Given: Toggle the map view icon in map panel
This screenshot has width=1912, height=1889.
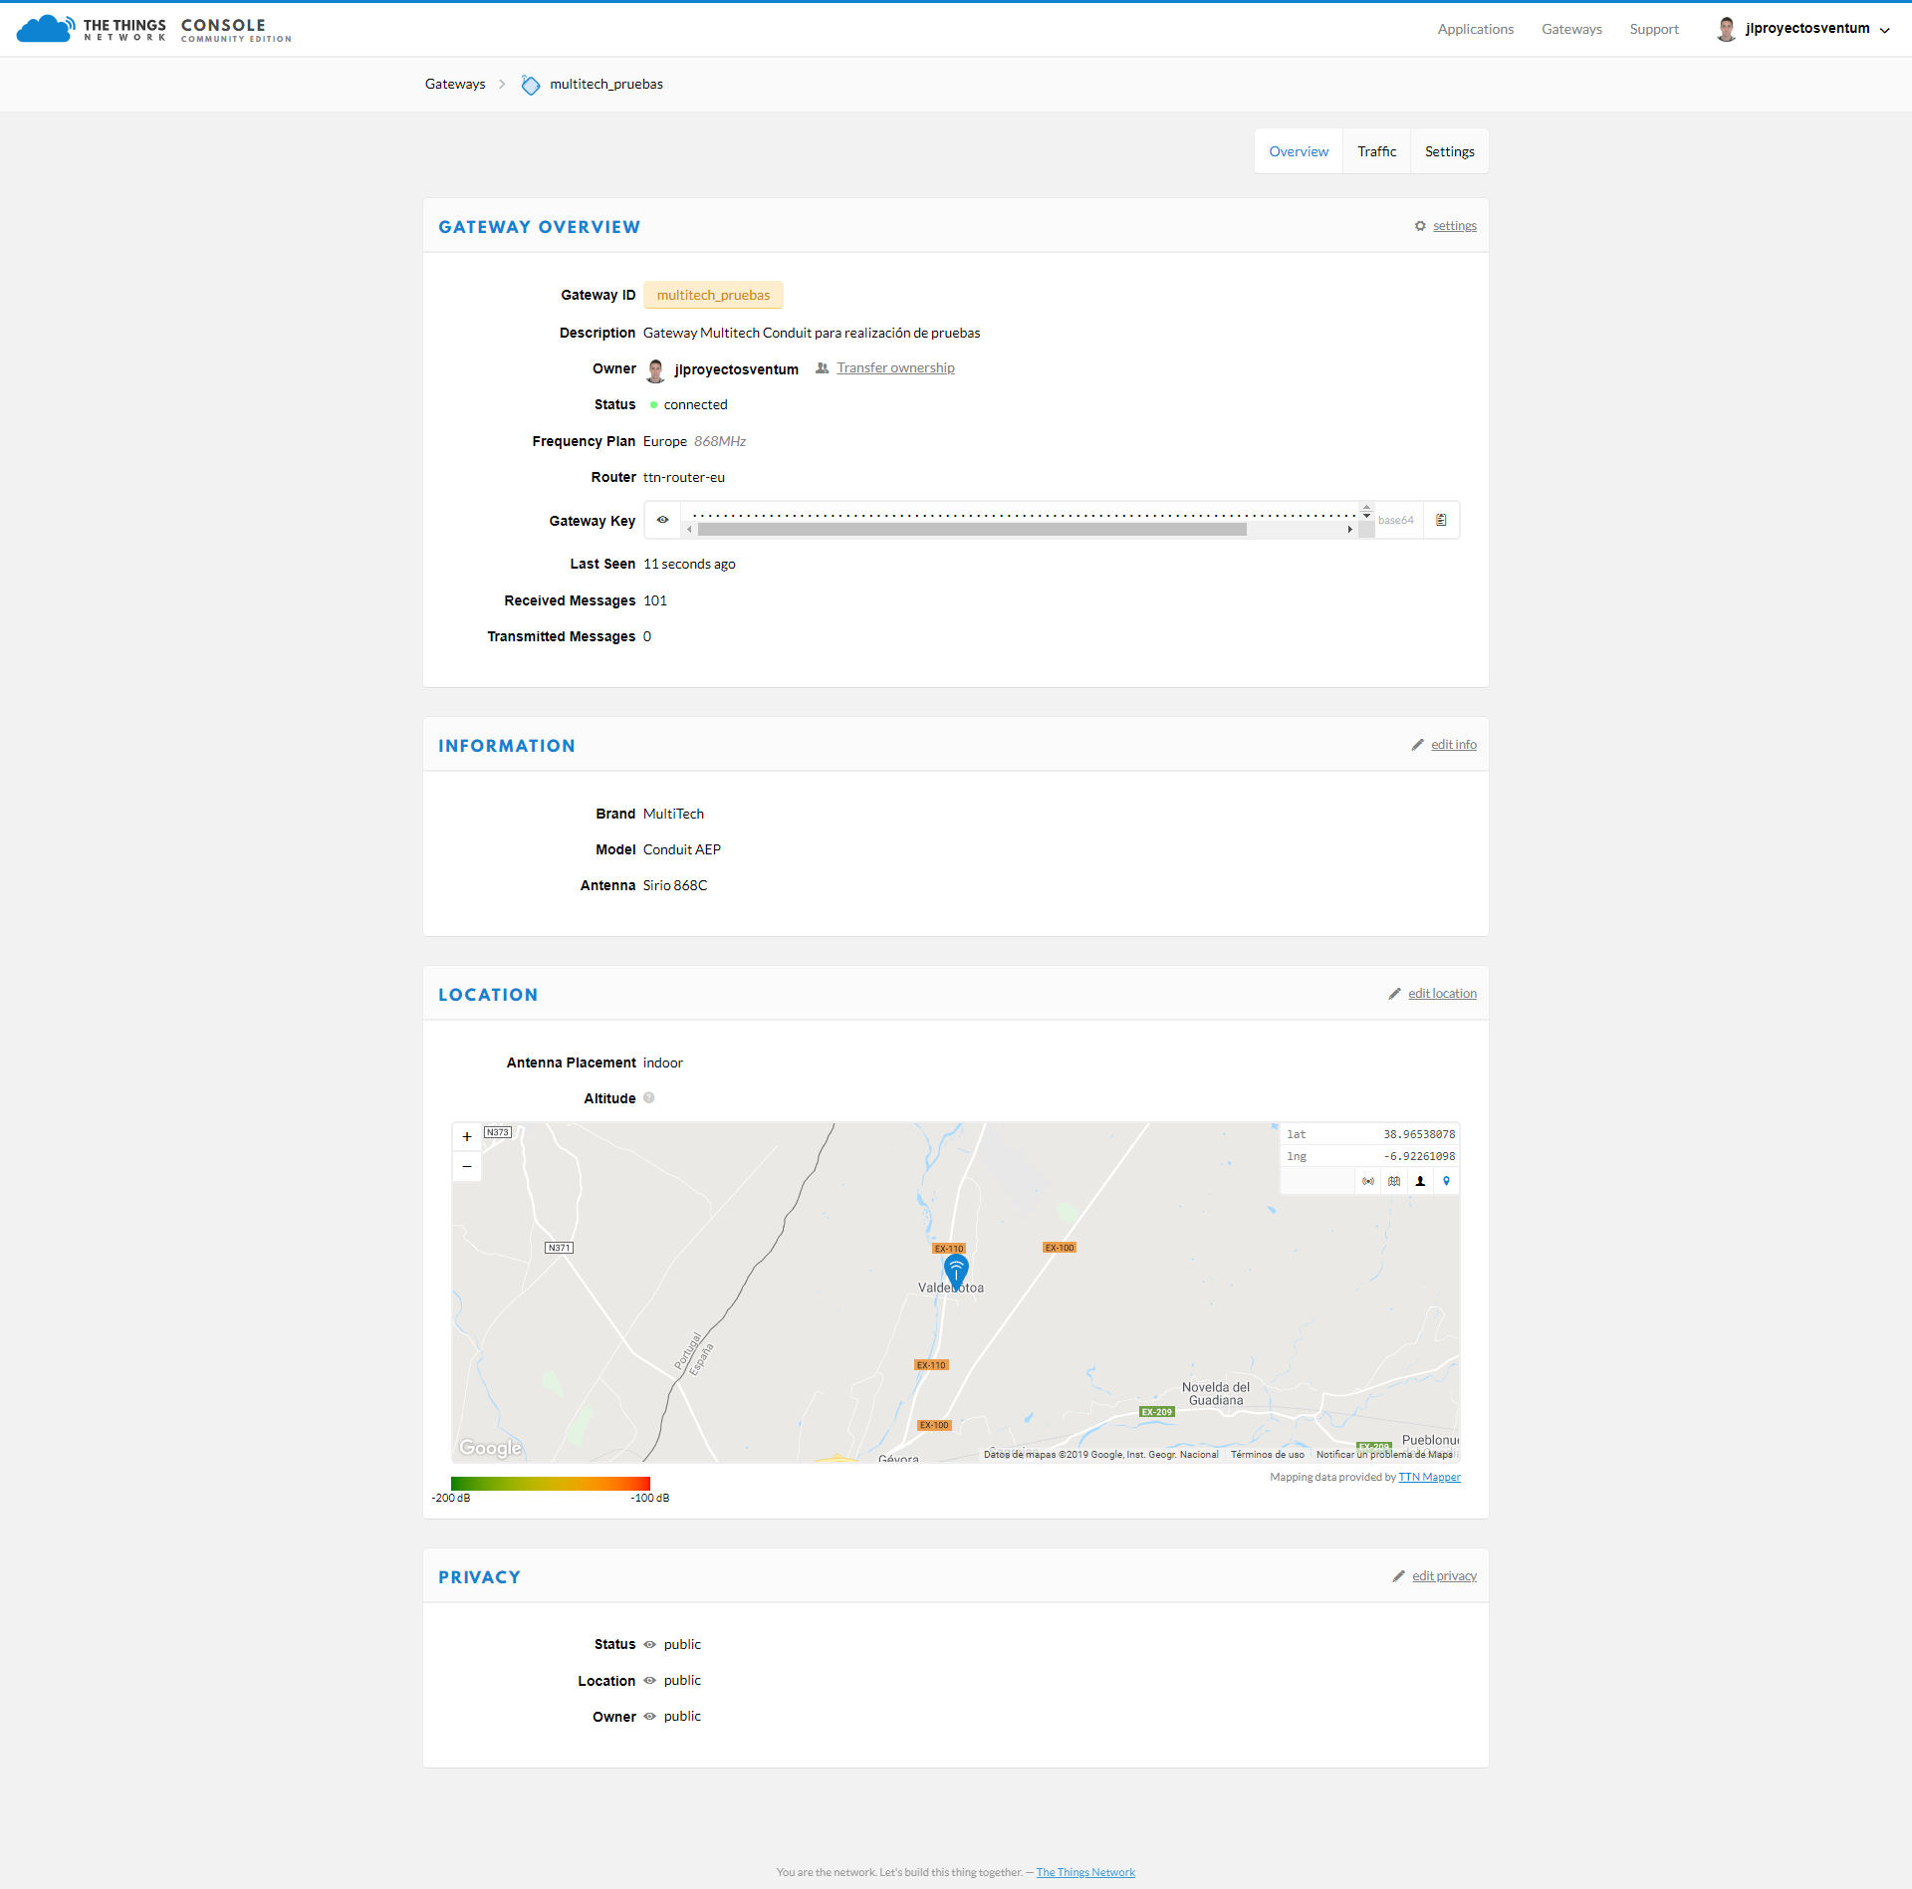Looking at the screenshot, I should 1394,1182.
